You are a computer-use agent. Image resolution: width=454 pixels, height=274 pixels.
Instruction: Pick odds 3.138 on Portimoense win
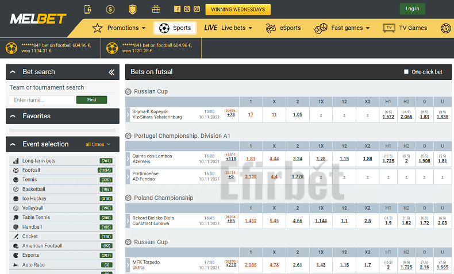251,176
